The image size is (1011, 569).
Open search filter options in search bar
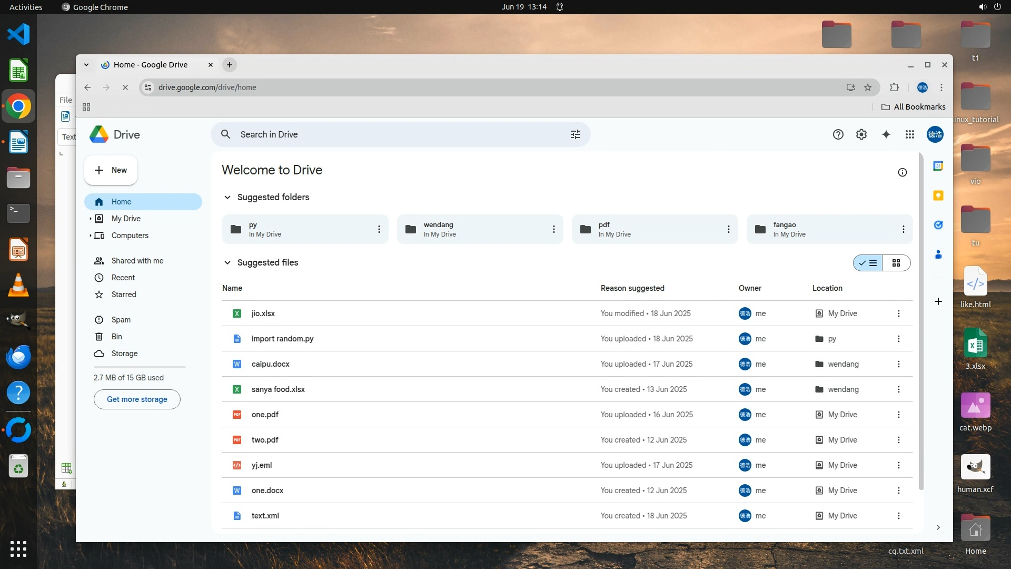576,134
